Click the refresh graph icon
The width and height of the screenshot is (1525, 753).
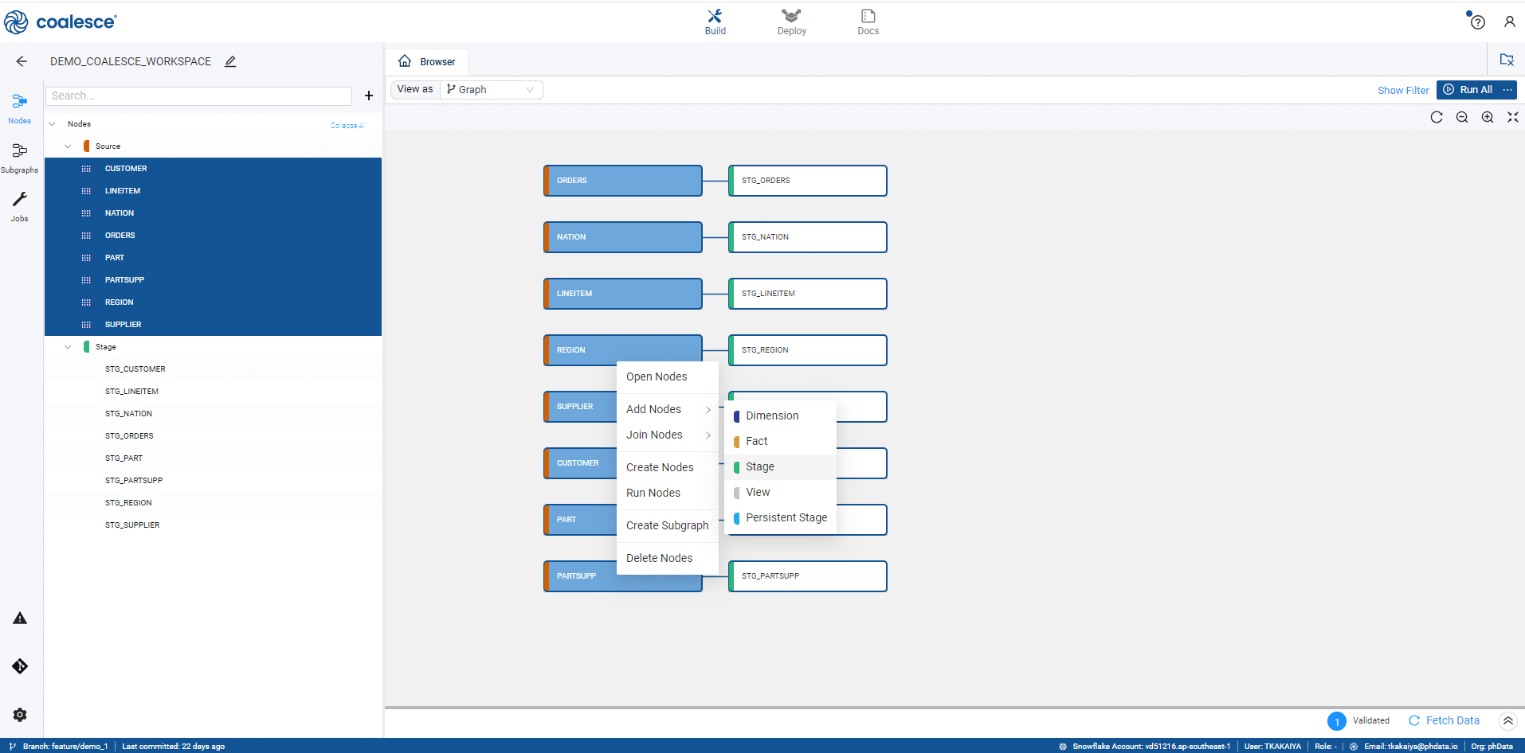point(1437,117)
